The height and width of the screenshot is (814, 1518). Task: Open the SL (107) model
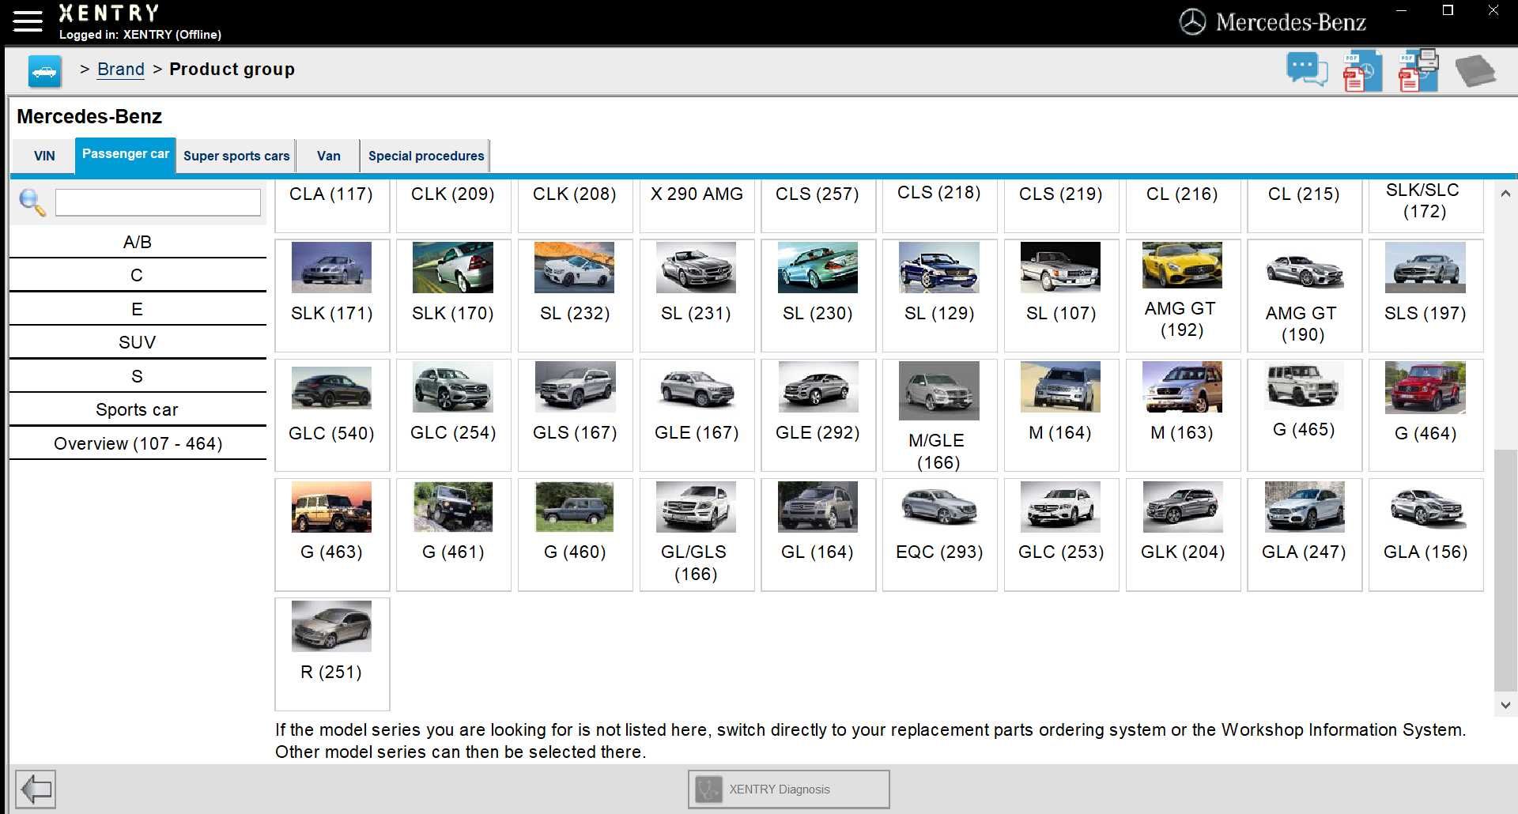(x=1061, y=296)
